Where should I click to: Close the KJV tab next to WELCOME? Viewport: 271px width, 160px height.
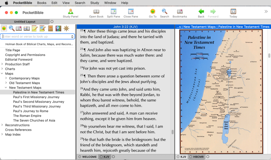click(101, 157)
